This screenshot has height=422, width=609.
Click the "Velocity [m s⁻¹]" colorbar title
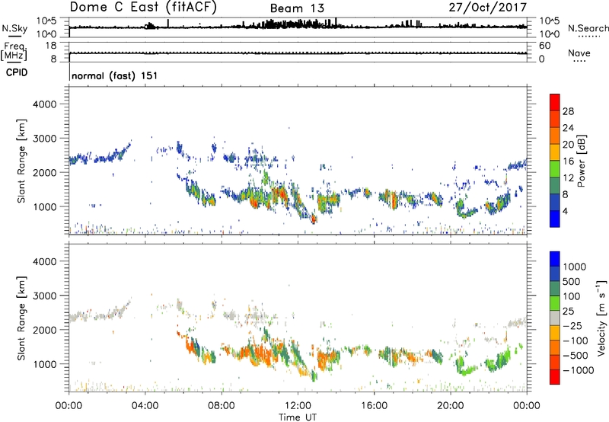click(x=601, y=318)
